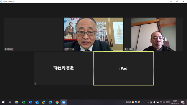Toggle the Japanese IME あ input mode
187x105 pixels.
tap(130, 102)
